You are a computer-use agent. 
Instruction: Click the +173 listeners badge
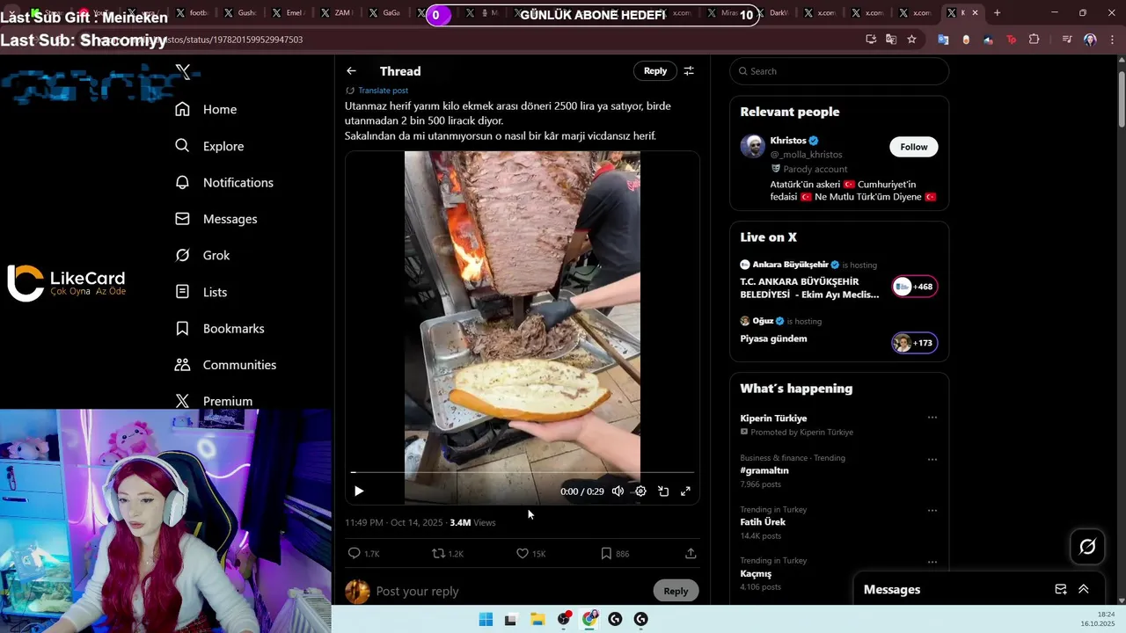coord(915,343)
